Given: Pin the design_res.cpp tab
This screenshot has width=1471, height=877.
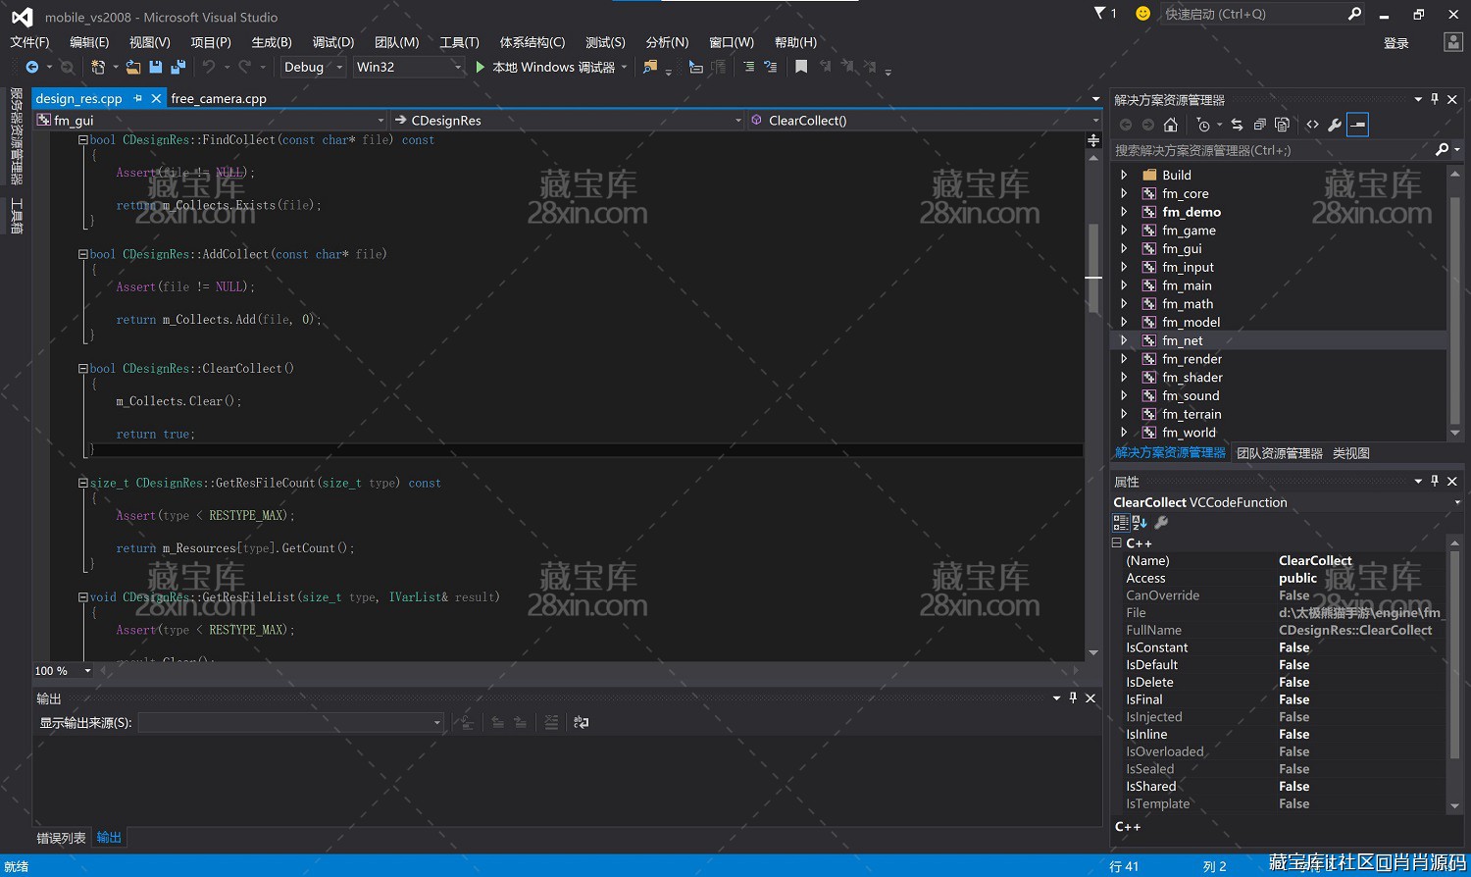Looking at the screenshot, I should (137, 98).
